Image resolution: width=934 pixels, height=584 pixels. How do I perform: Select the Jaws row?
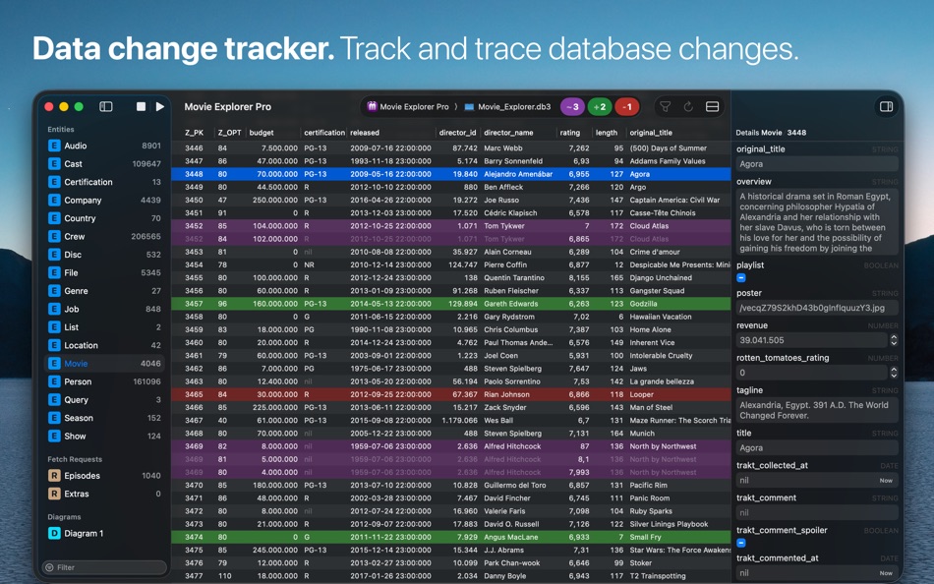point(451,369)
